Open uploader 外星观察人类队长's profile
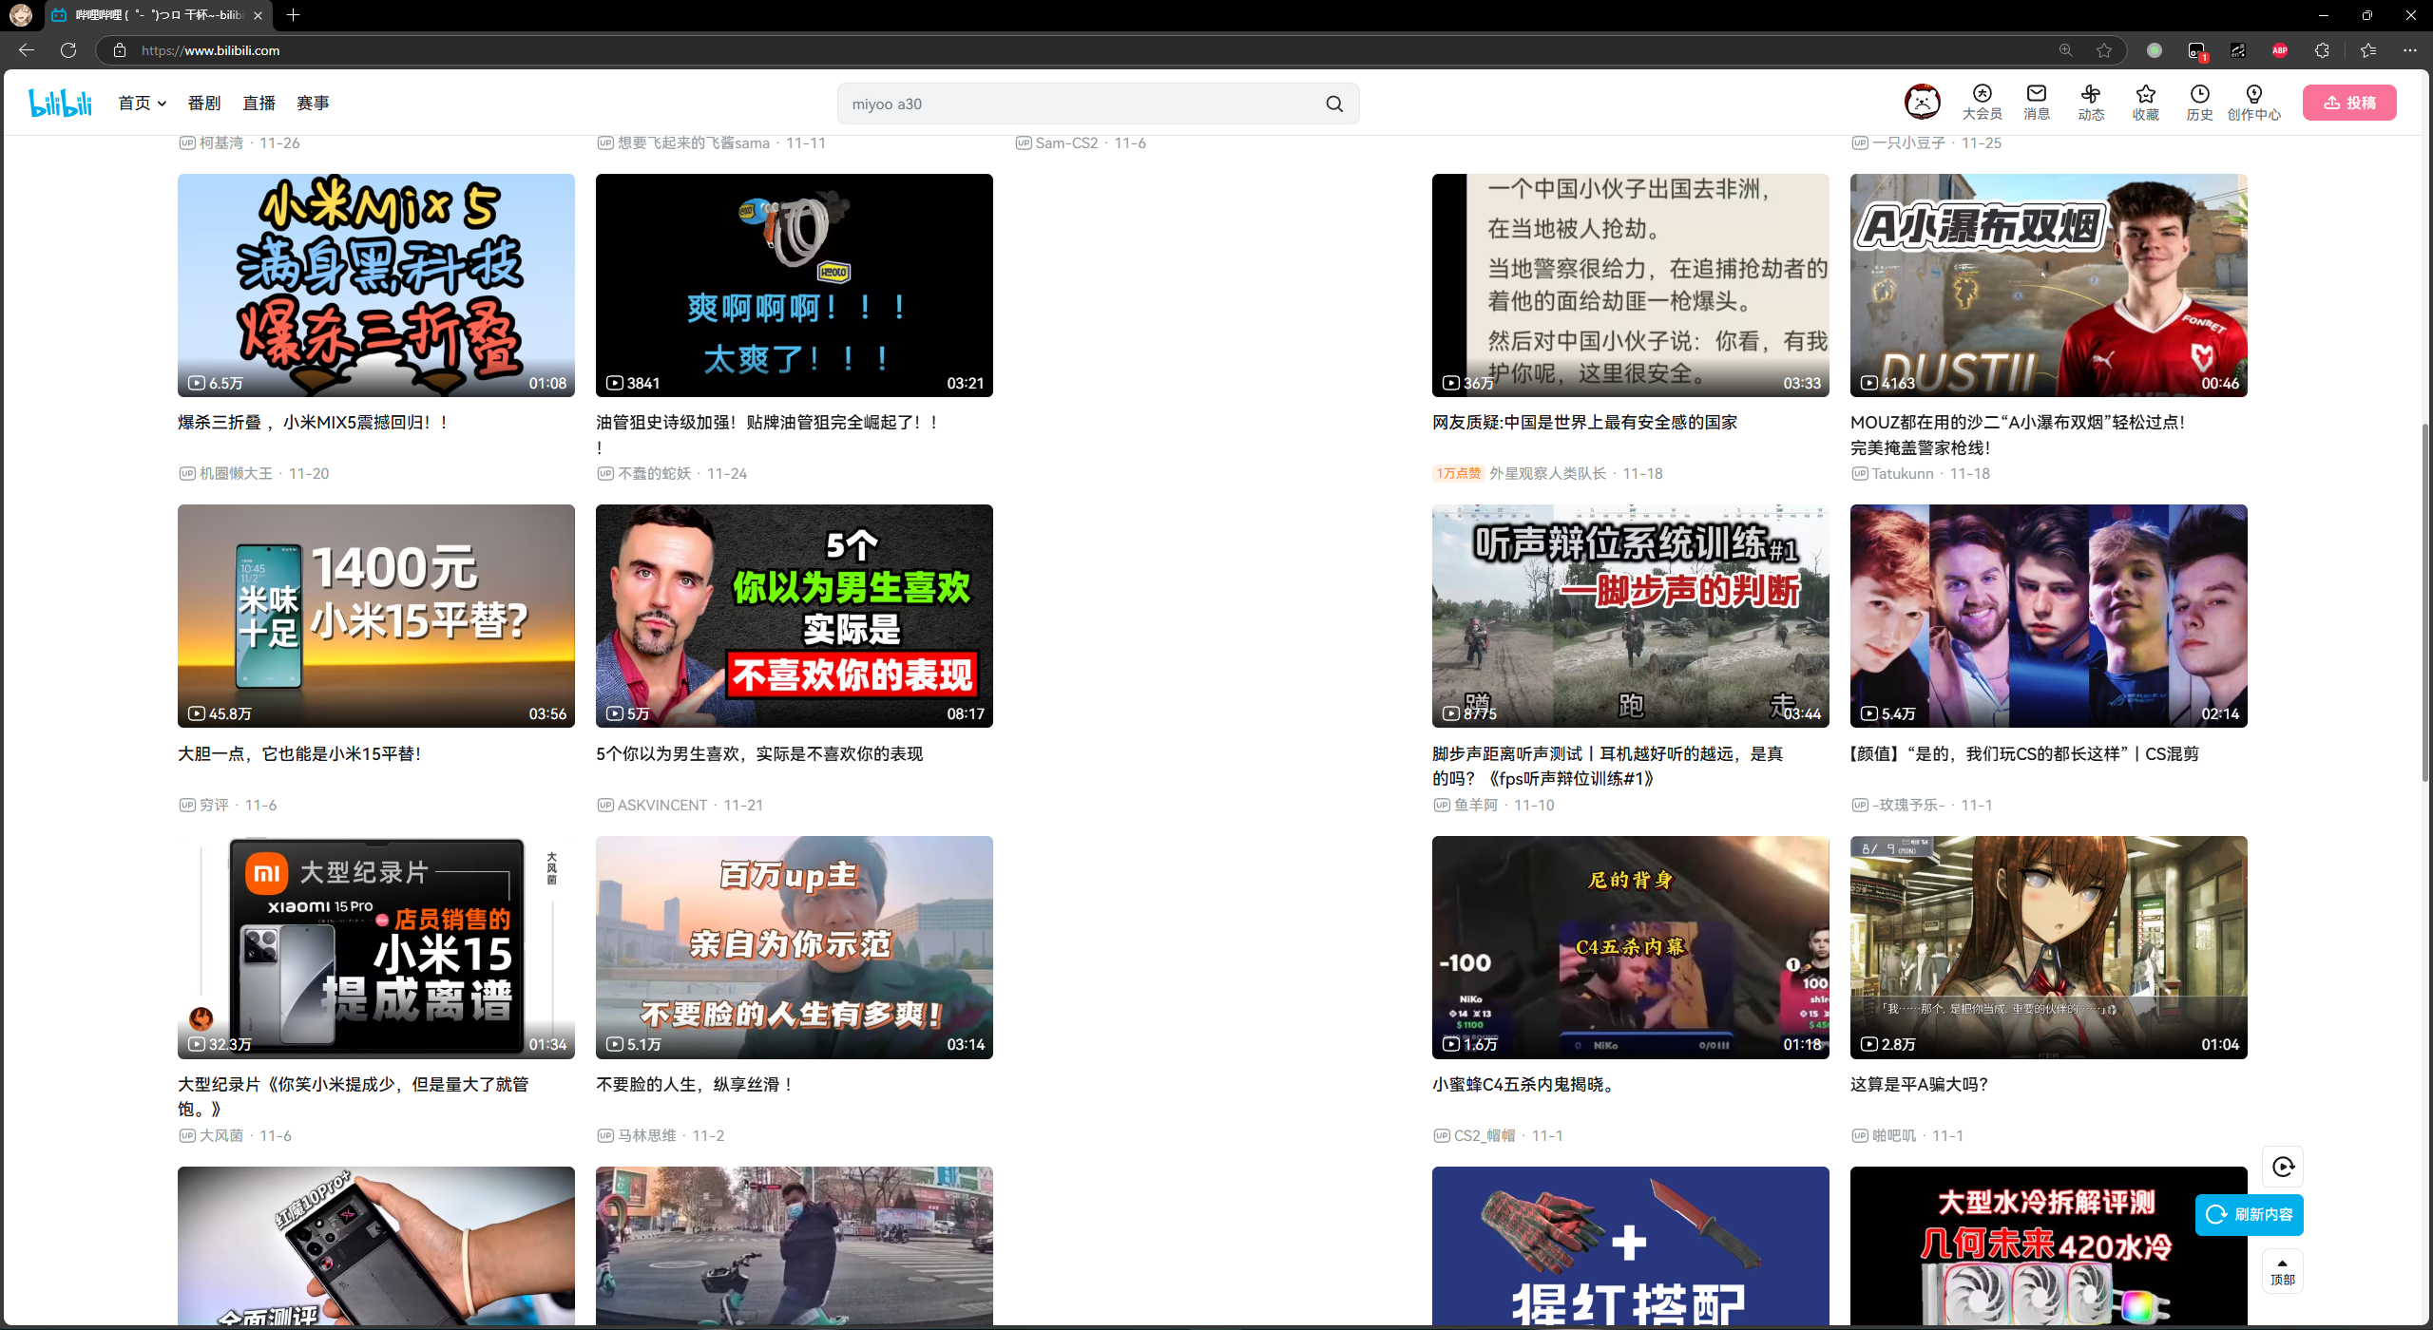The width and height of the screenshot is (2433, 1330). point(1547,473)
